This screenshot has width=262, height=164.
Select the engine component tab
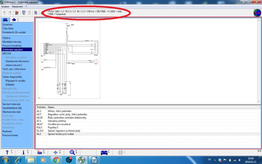tap(14, 20)
